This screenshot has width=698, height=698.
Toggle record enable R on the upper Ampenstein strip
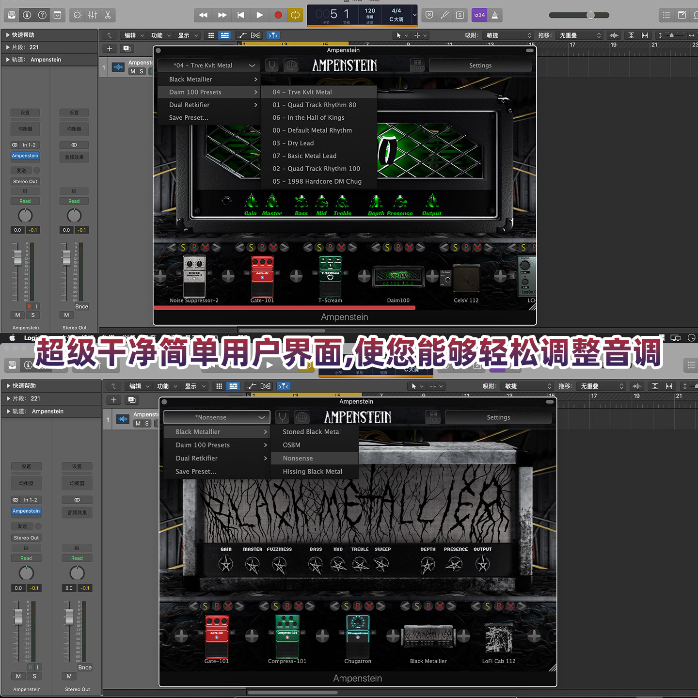coord(29,306)
